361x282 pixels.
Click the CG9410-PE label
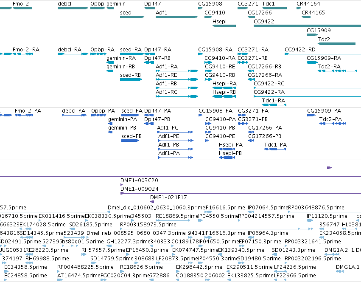coord(220,136)
